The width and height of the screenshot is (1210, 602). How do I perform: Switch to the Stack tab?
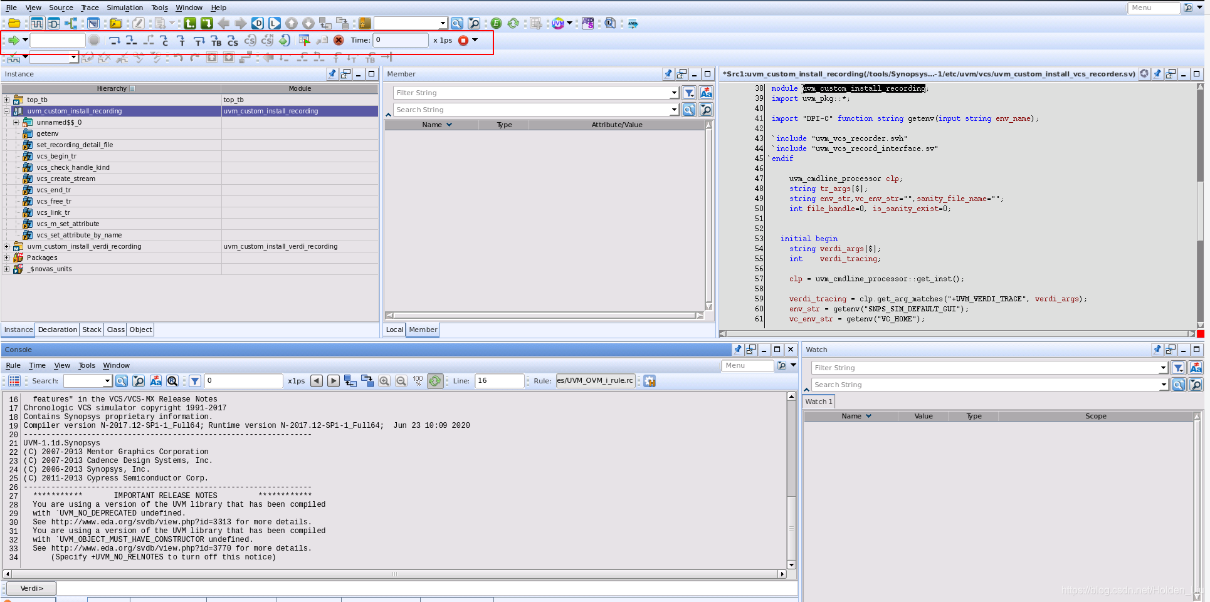(x=92, y=330)
